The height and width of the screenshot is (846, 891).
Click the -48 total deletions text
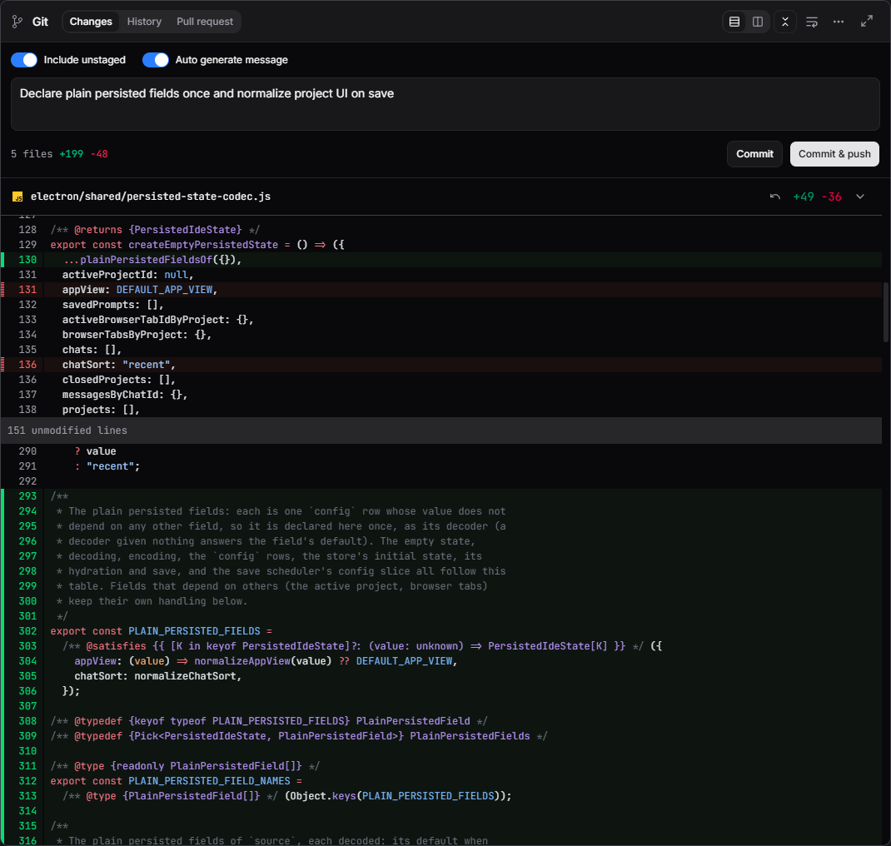(99, 154)
